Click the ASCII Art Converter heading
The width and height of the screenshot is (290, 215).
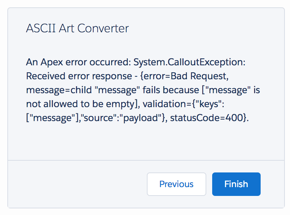[x=77, y=28]
